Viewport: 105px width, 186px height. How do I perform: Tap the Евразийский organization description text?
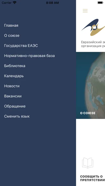point(93,44)
